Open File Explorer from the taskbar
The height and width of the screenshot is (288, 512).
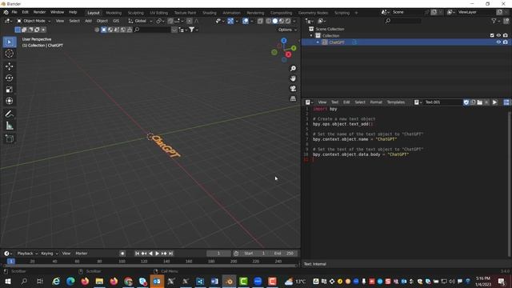[99, 281]
